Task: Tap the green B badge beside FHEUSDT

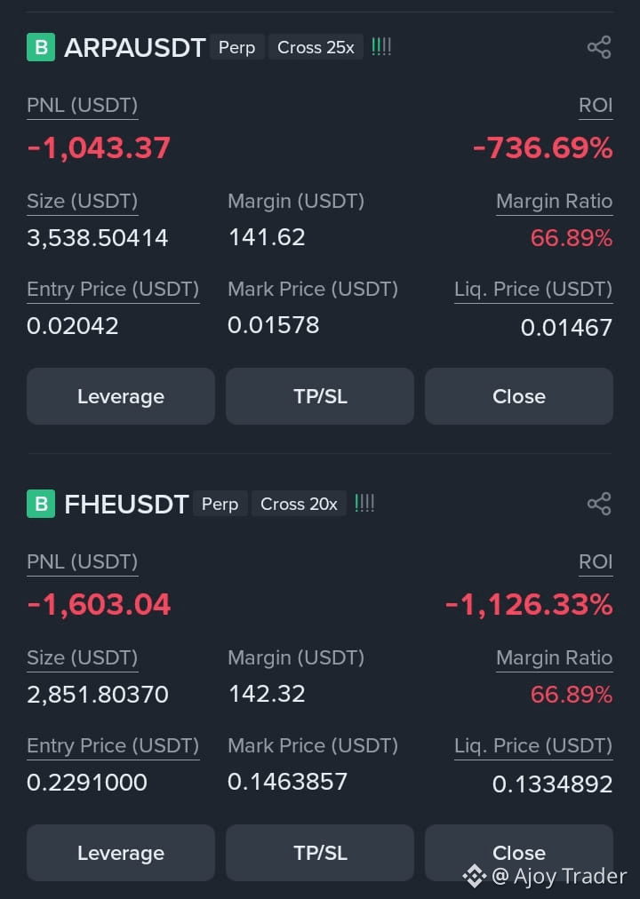Action: [41, 504]
